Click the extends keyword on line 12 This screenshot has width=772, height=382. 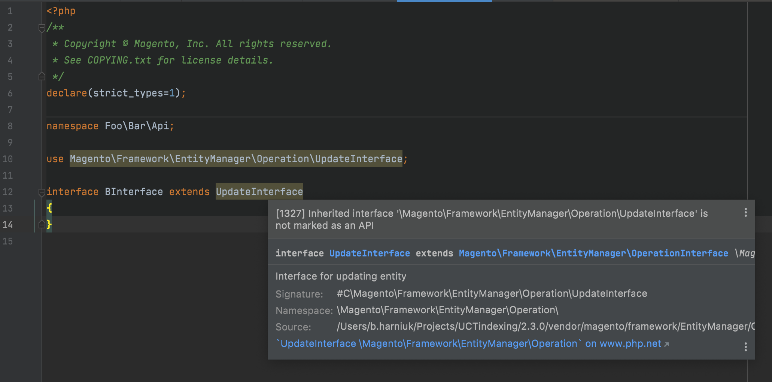pos(189,192)
